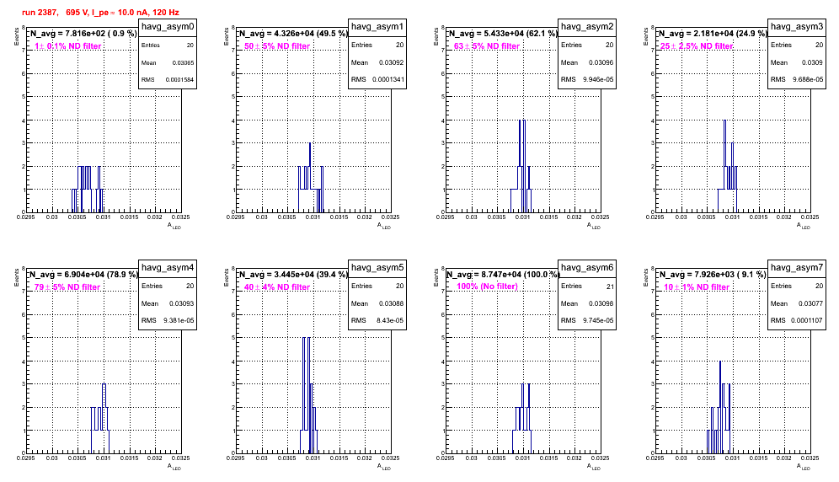Click the havg_asym0 histogram bars

[x=88, y=190]
